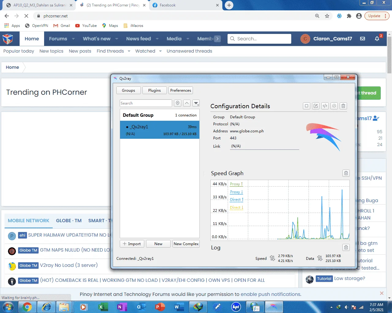Screen dimensions: 392x313
Task: Open the sort options dropdown in Qv2ray
Action: (196, 103)
